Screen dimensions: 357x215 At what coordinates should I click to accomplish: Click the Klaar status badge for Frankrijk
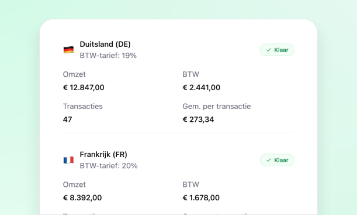[277, 160]
